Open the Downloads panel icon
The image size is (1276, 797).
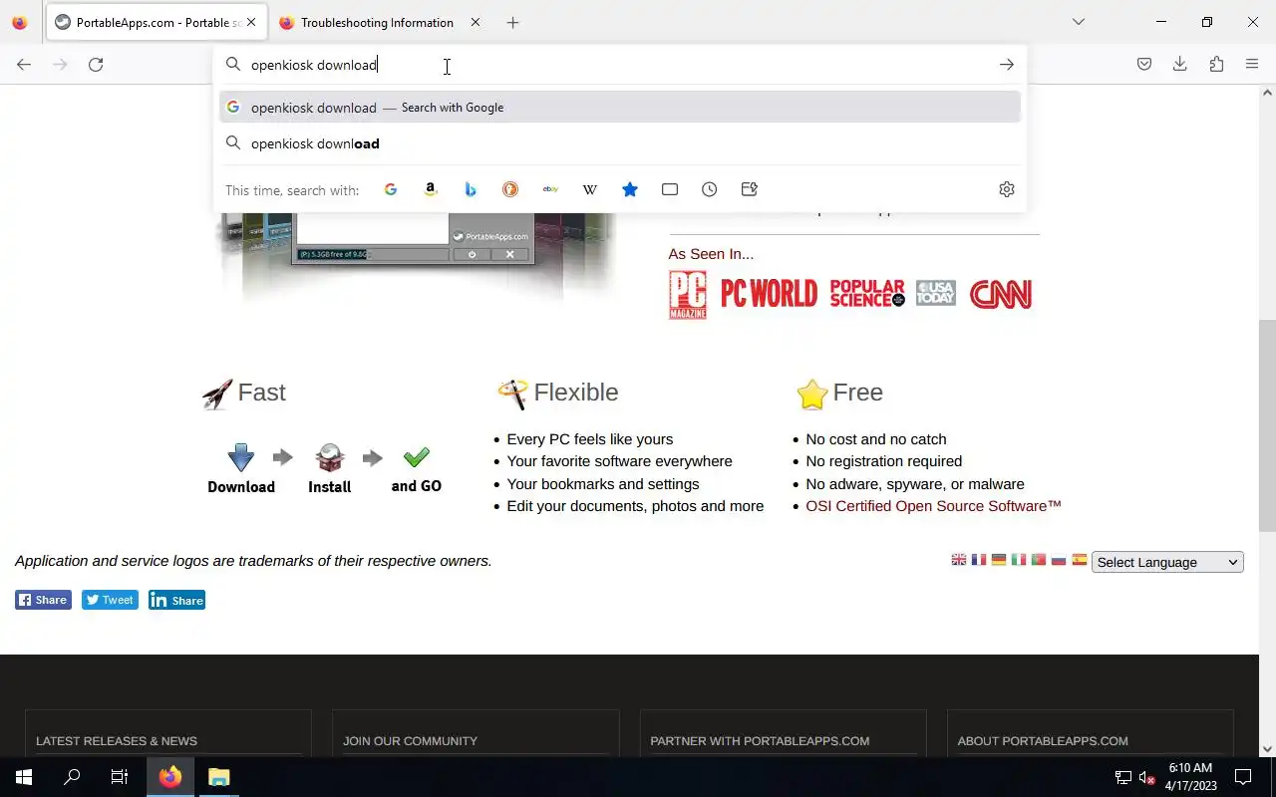(1180, 65)
